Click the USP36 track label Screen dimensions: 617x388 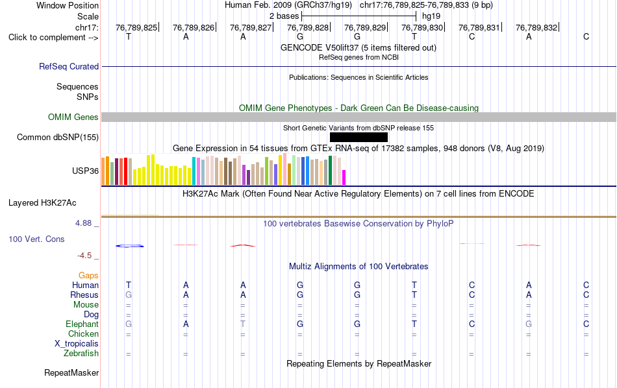pos(85,171)
